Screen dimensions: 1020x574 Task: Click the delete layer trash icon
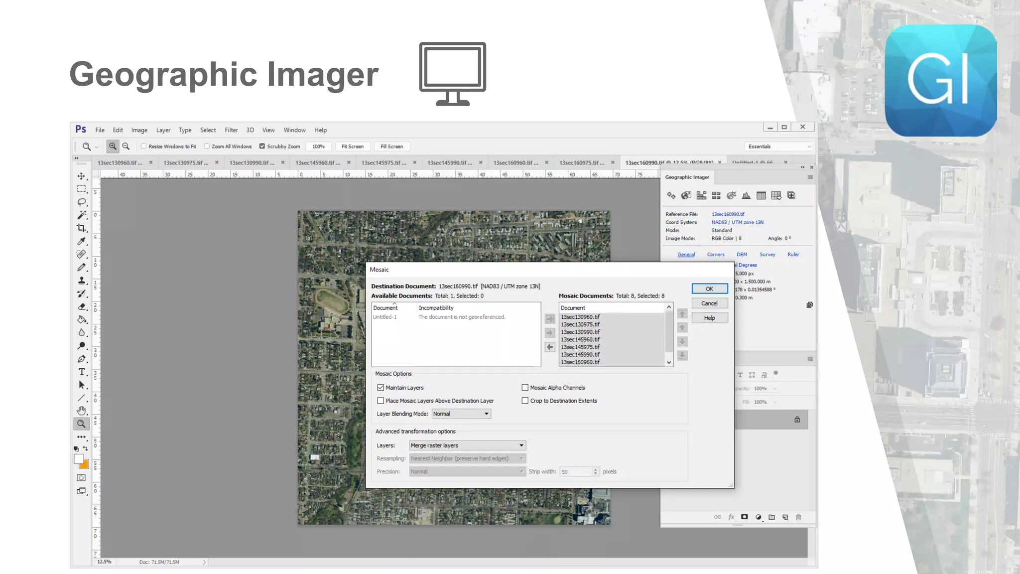[798, 517]
